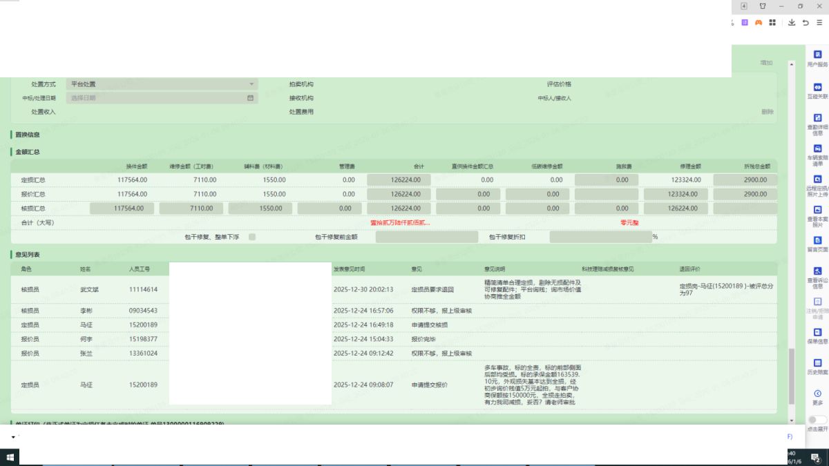This screenshot has width=829, height=466.
Task: Open the 留言页面 sidebar icon
Action: [817, 241]
